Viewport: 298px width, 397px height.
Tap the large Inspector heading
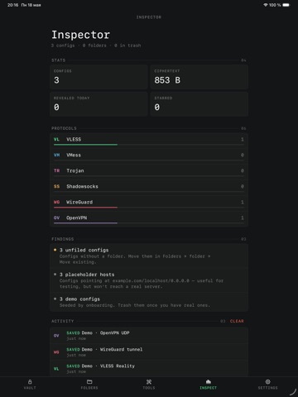81,35
